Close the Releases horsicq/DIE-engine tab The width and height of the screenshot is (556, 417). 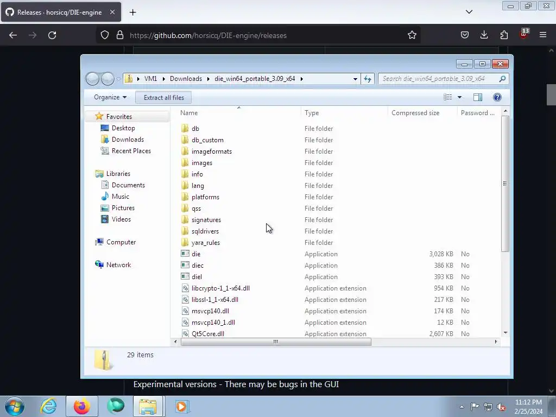pos(112,12)
